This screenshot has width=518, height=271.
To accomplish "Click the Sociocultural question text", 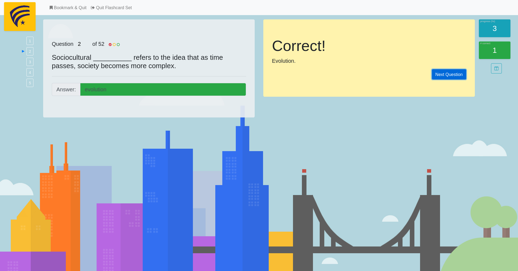I will [x=137, y=62].
